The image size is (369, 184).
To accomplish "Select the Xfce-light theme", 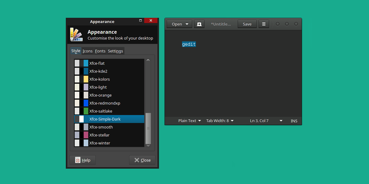I will coord(98,87).
